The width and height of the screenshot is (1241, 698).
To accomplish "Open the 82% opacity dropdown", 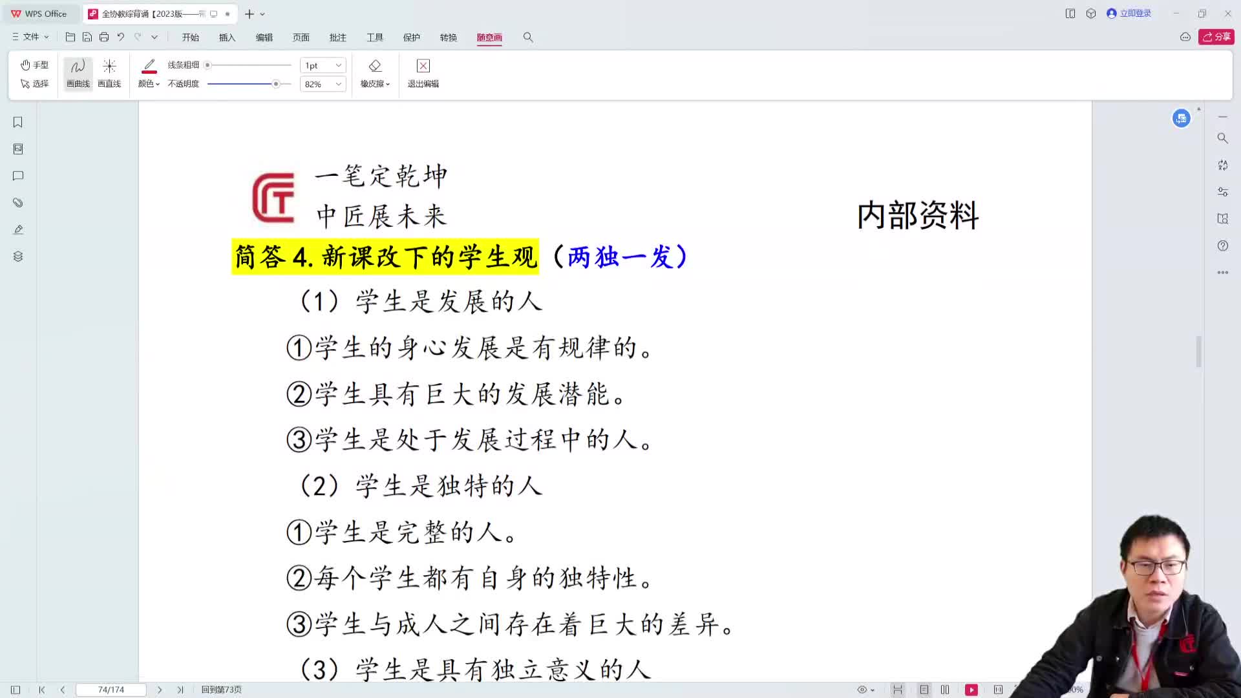I will (322, 84).
